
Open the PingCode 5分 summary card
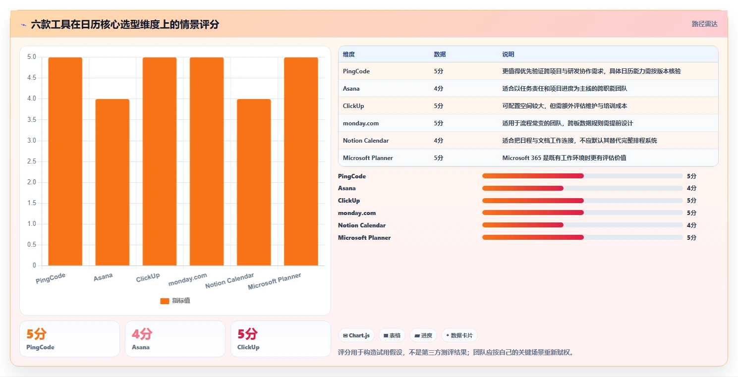69,339
